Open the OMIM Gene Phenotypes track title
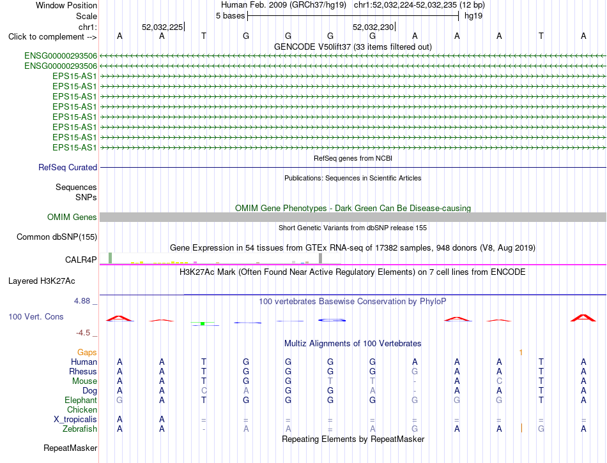The image size is (607, 463). tap(353, 208)
